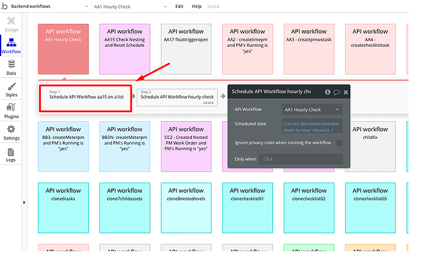Select the BB3N- createMeterpm workflow card
This screenshot has width=421, height=260.
125,146
